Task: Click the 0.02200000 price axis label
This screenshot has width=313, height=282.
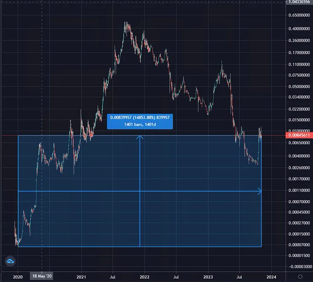Action: pos(299,109)
